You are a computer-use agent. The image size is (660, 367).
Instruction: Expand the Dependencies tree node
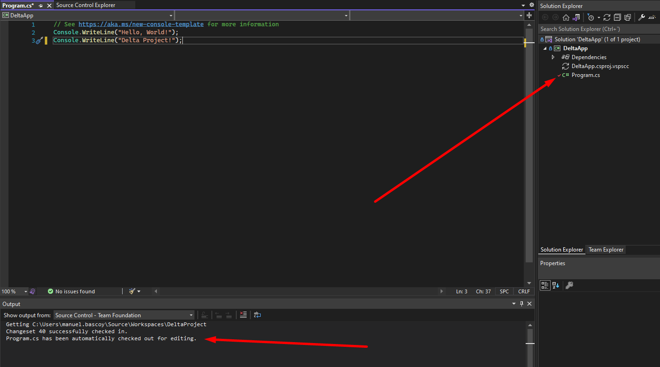coord(553,57)
